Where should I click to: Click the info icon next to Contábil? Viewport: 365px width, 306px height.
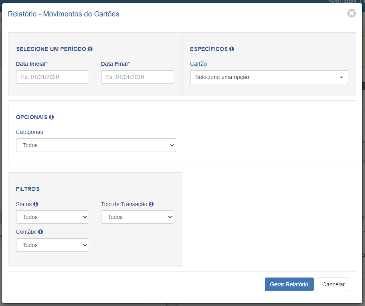[x=41, y=232]
